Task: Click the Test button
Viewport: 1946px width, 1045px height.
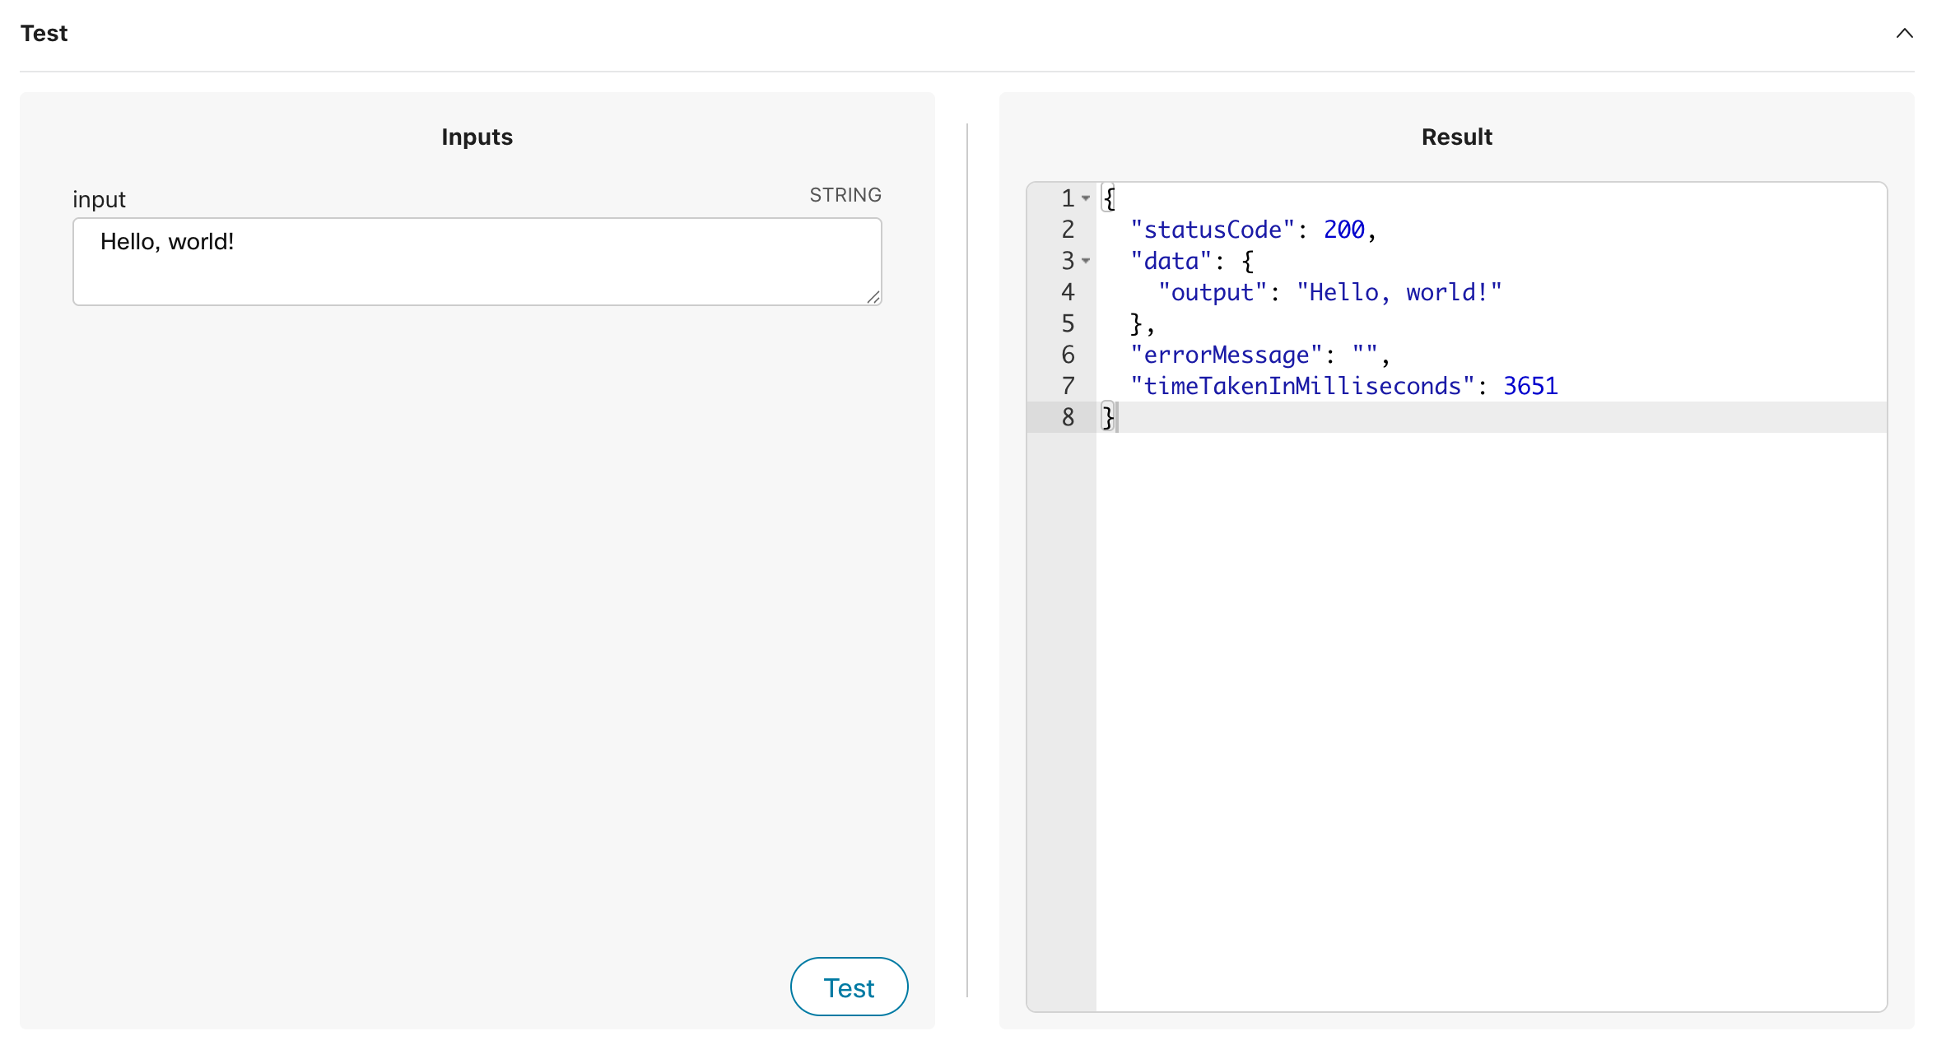Action: tap(849, 987)
